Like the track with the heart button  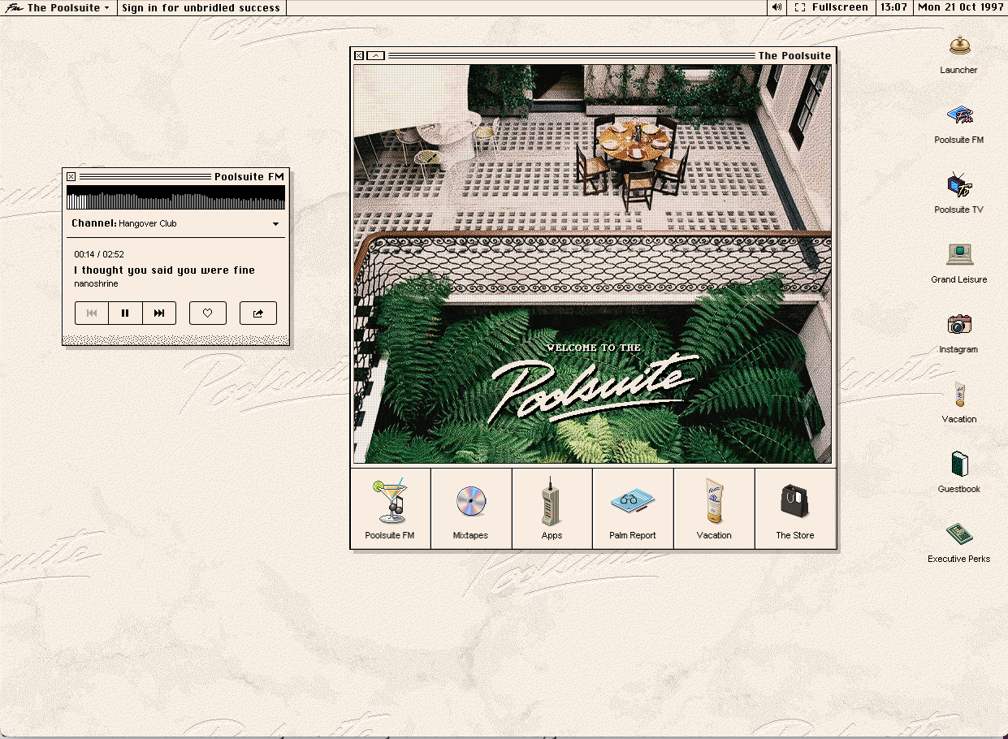tap(208, 313)
